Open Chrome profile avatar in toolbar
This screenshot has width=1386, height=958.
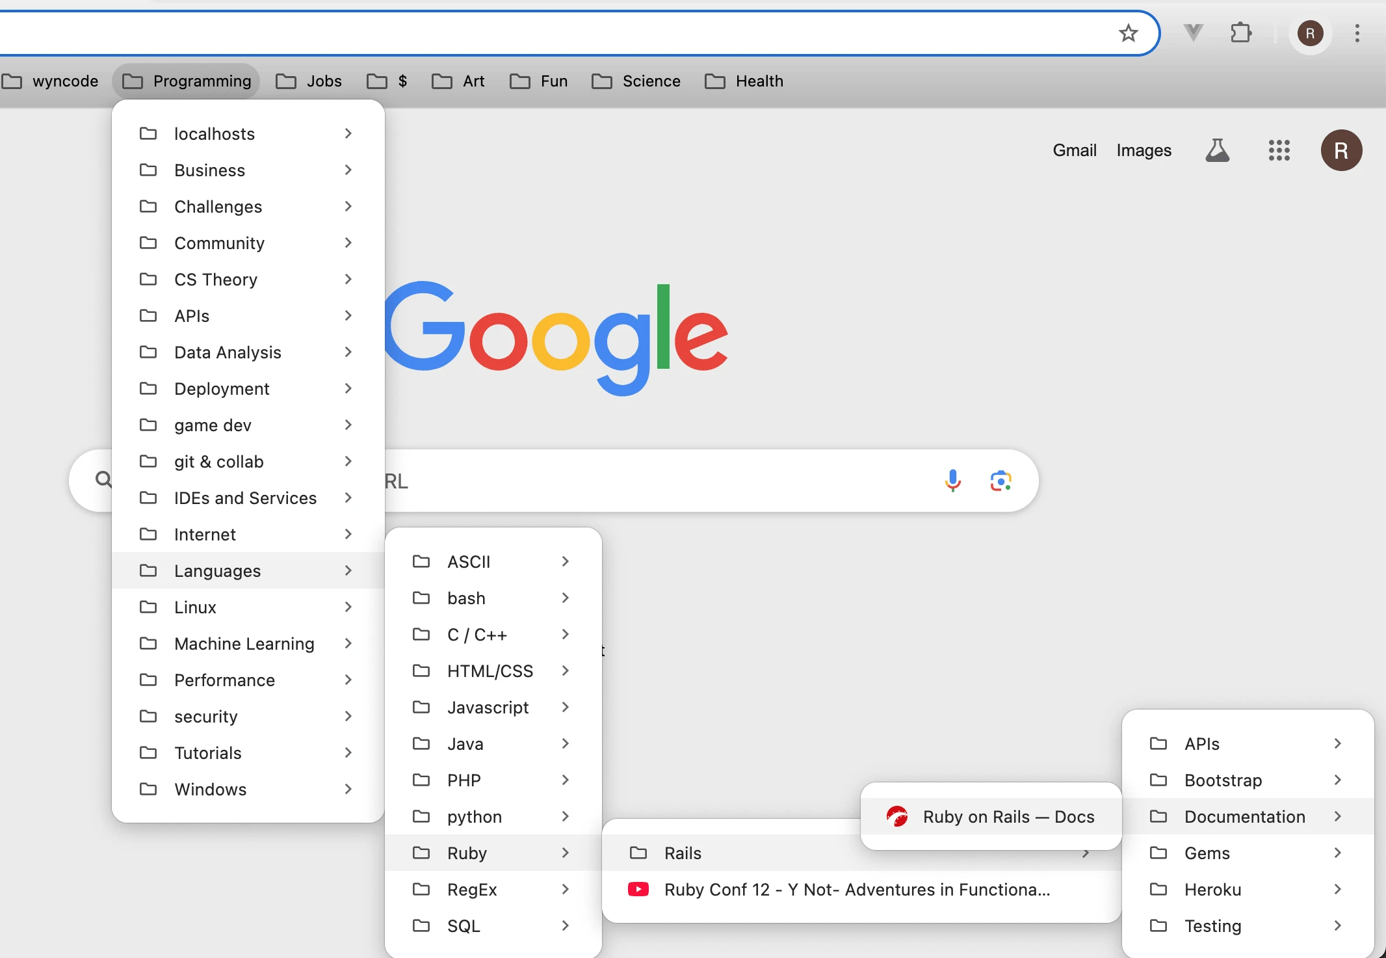coord(1310,33)
